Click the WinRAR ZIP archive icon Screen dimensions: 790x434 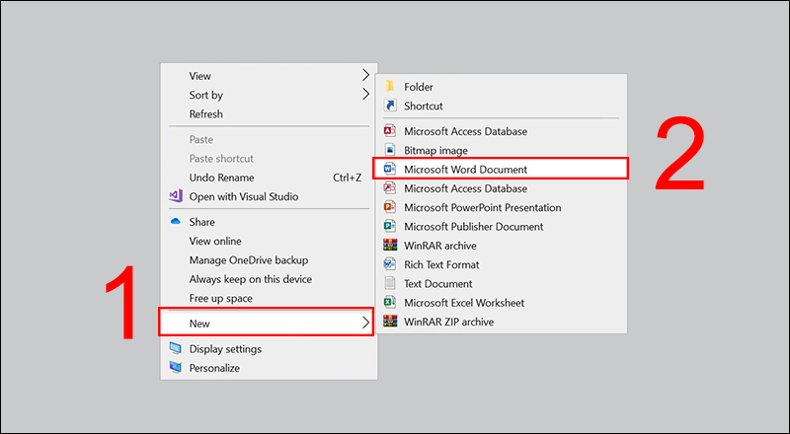(x=389, y=322)
